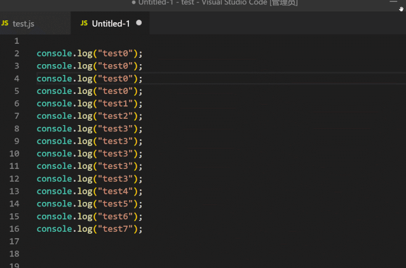406x268 pixels.
Task: Click the log method on line 4
Action: click(x=85, y=79)
